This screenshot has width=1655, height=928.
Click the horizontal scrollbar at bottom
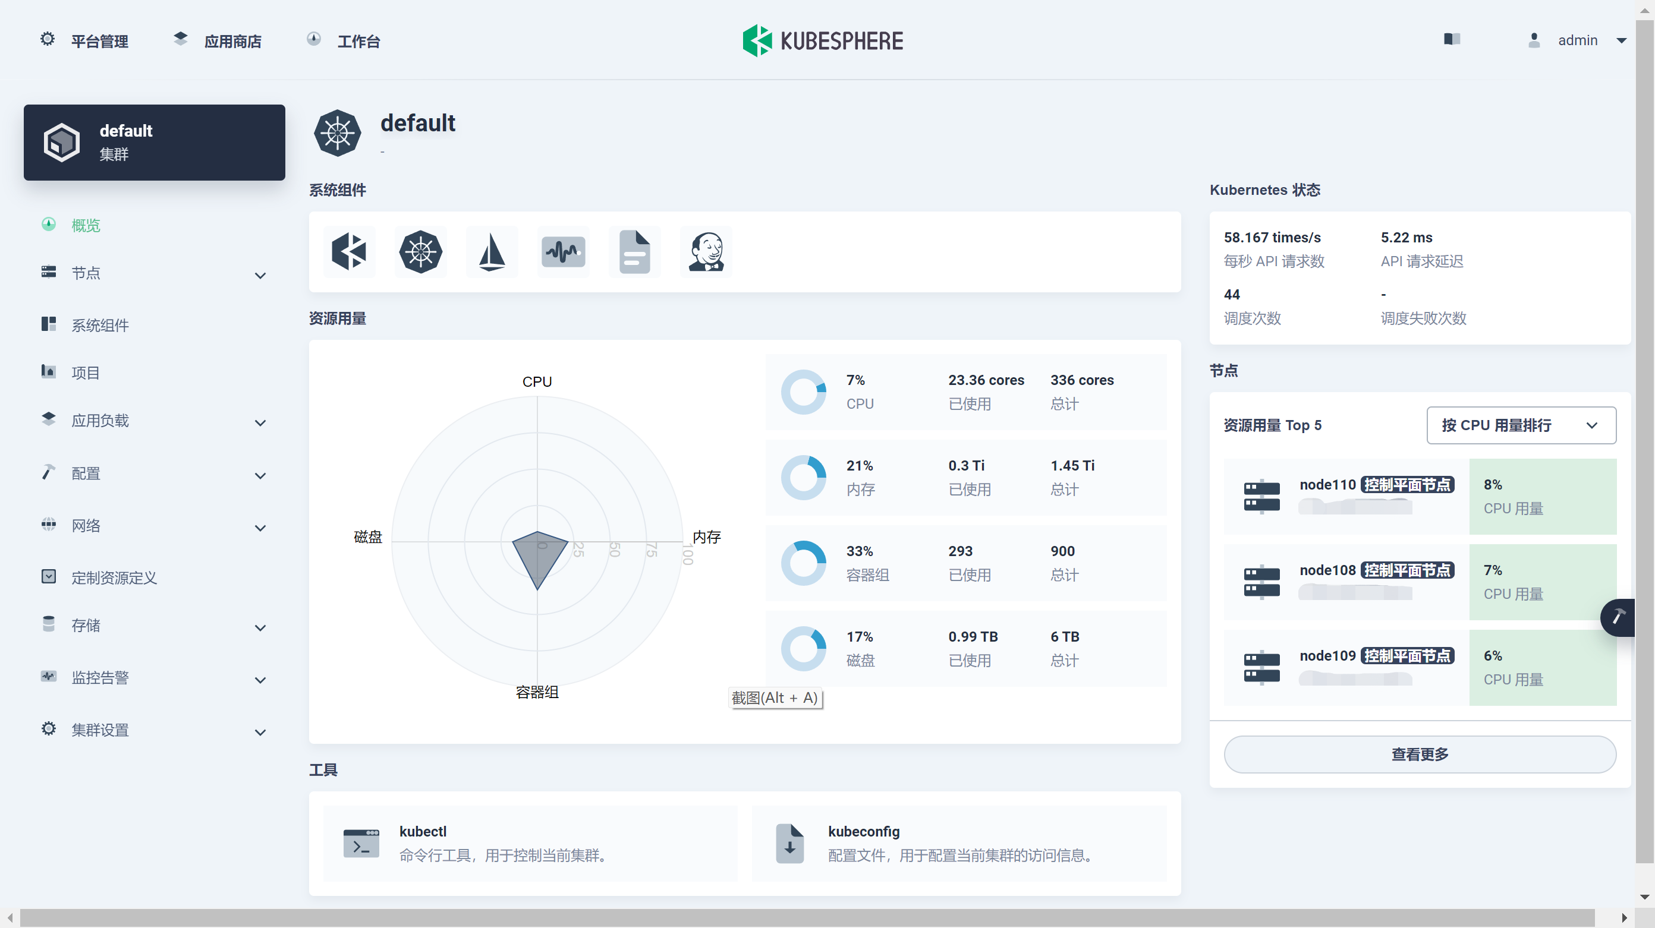807,918
